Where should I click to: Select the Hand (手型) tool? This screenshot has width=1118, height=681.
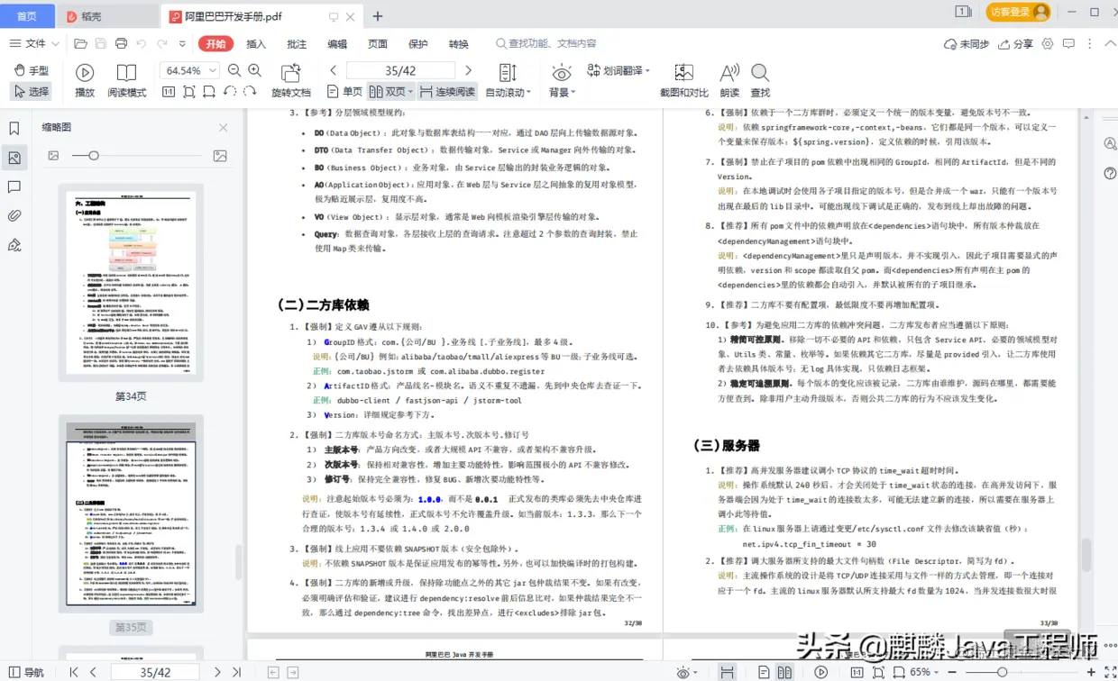pos(32,70)
